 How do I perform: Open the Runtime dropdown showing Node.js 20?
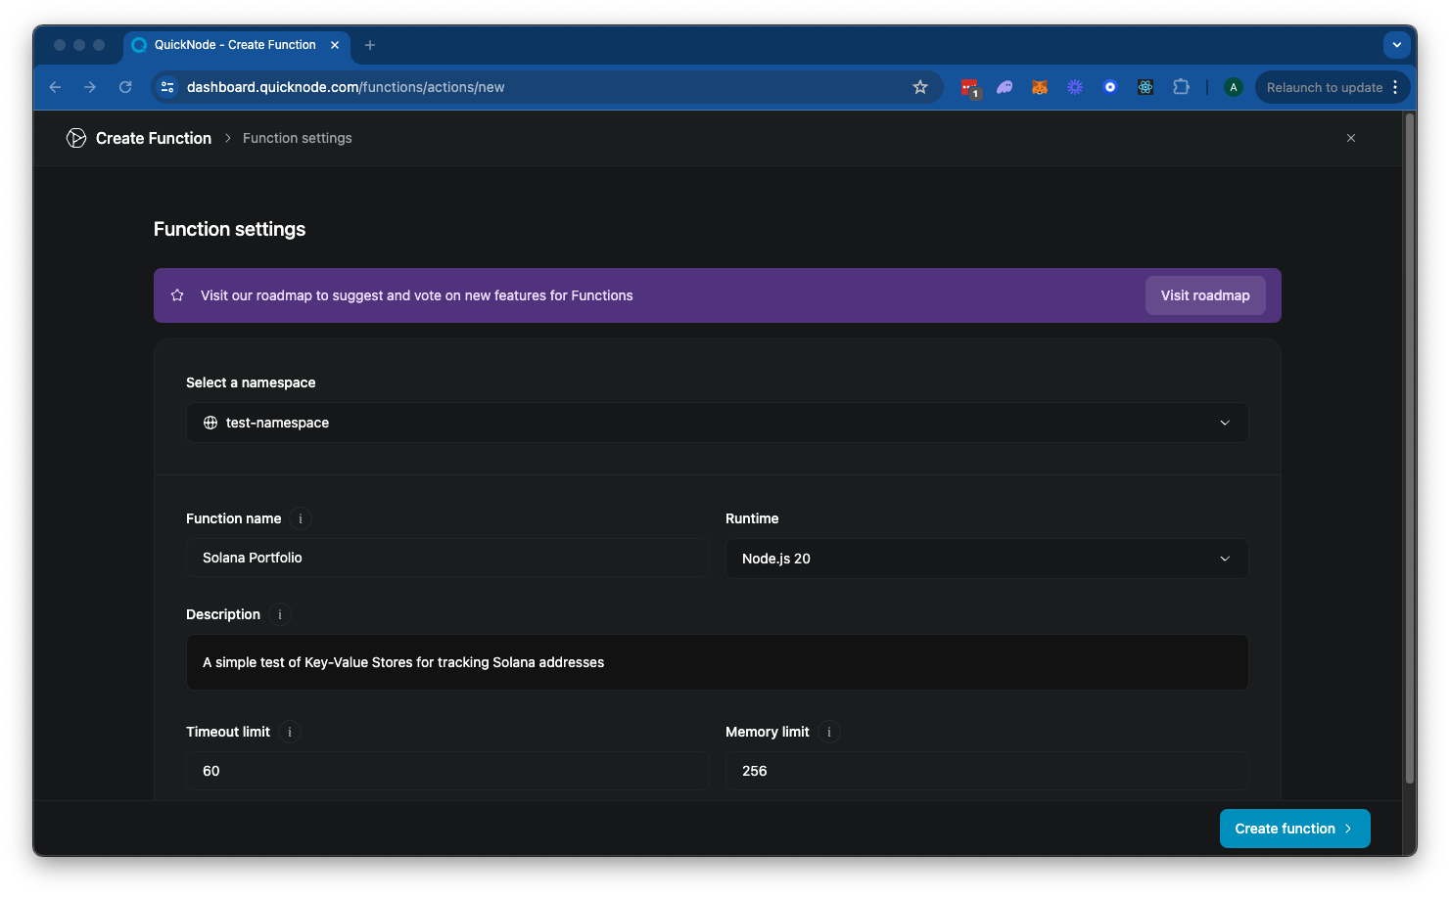coord(987,559)
